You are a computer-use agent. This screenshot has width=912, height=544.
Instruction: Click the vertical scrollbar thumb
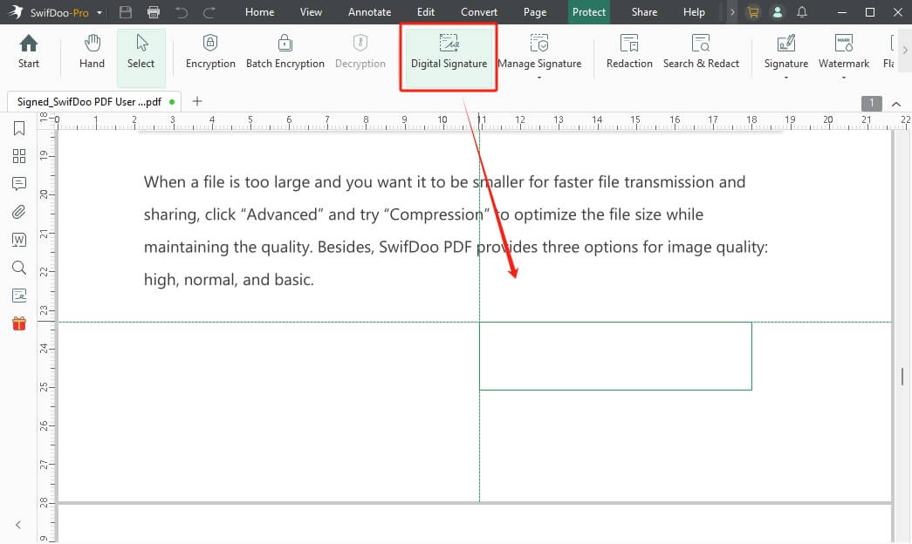click(902, 377)
